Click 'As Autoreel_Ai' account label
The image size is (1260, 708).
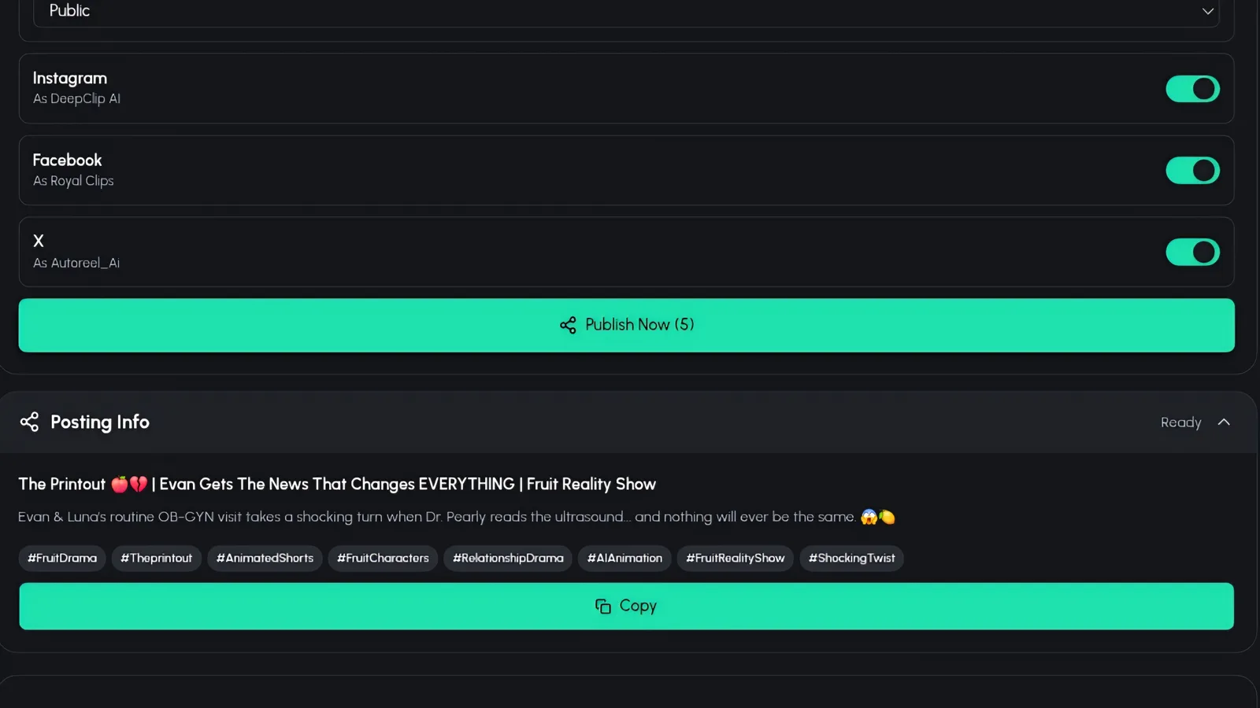point(76,263)
